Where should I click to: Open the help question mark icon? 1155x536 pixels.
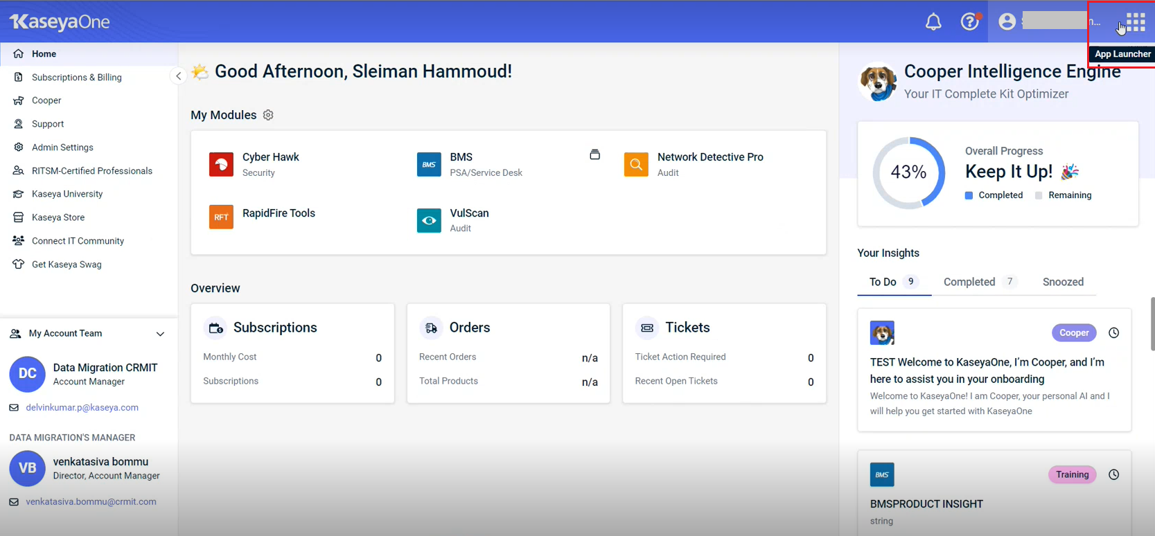[969, 22]
